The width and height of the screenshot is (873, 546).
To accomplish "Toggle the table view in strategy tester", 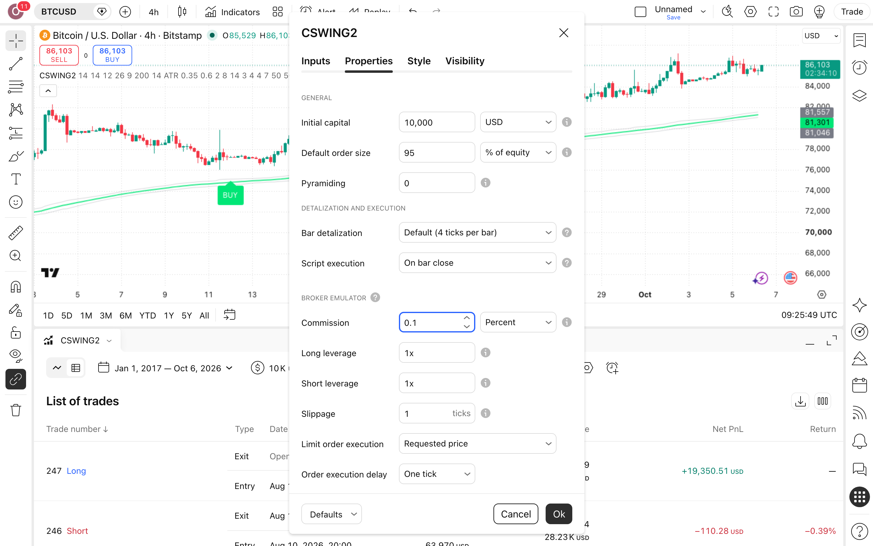I will click(75, 368).
